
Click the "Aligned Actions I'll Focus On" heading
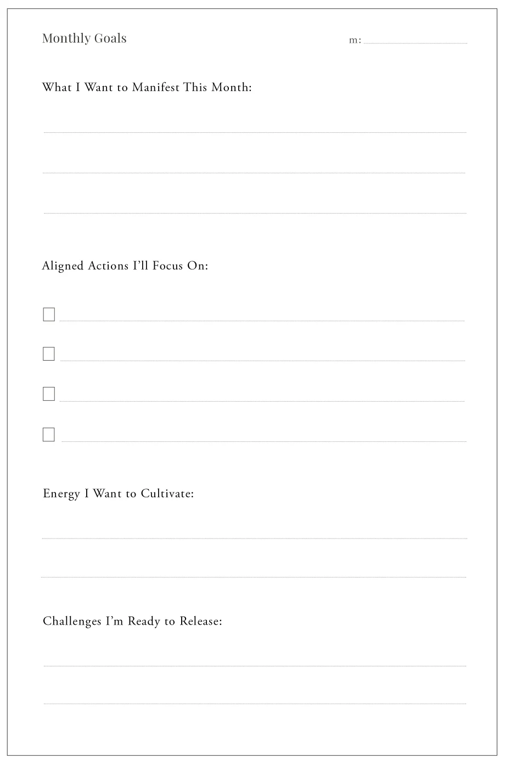[125, 266]
